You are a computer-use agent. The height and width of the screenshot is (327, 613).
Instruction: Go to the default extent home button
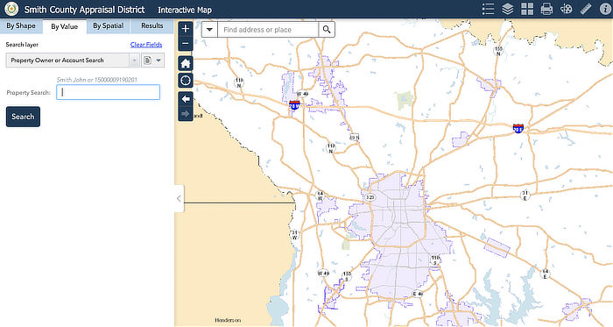click(186, 63)
